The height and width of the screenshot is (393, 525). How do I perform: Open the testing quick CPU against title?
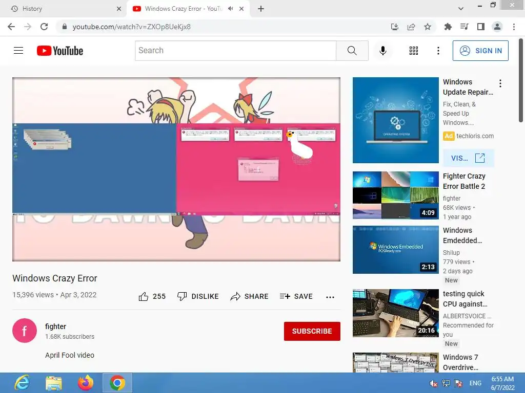(465, 299)
